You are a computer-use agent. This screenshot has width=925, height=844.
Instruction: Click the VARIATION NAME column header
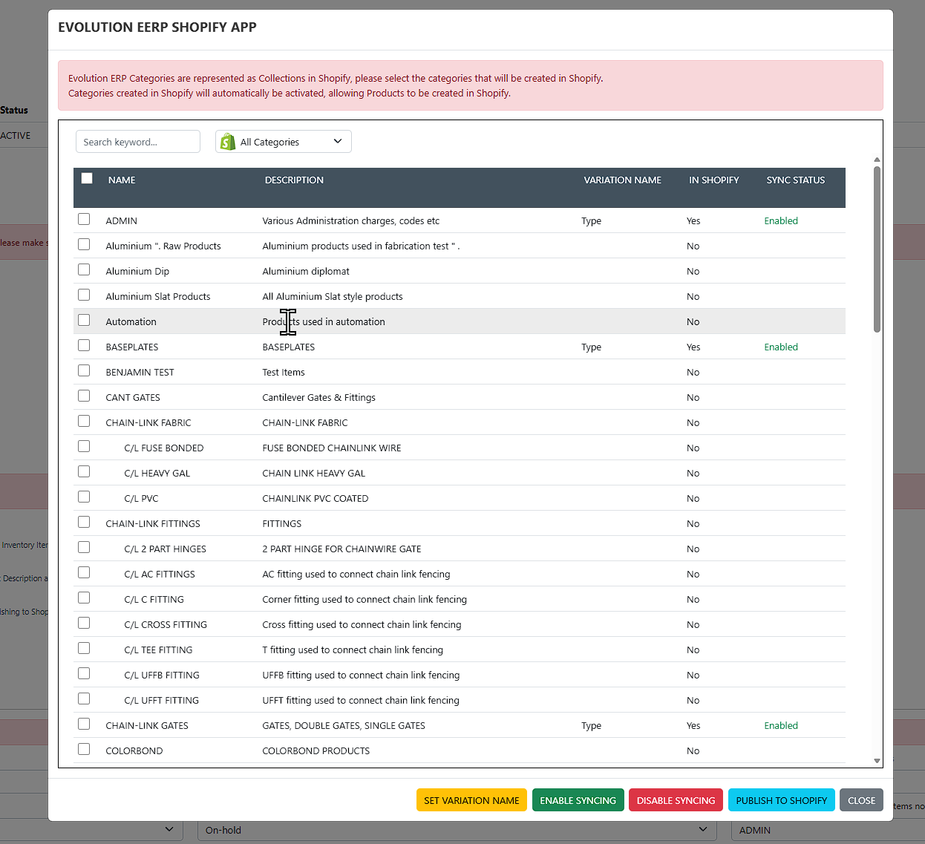pos(622,180)
